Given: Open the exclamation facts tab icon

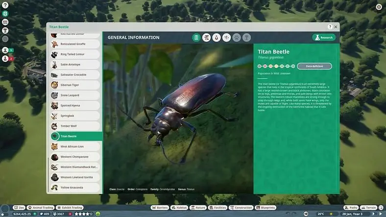Looking at the screenshot, I should coord(226,38).
